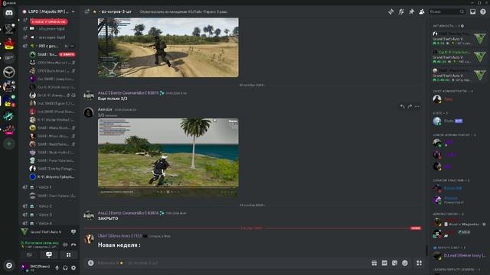Open user settings gear icon

point(73,267)
